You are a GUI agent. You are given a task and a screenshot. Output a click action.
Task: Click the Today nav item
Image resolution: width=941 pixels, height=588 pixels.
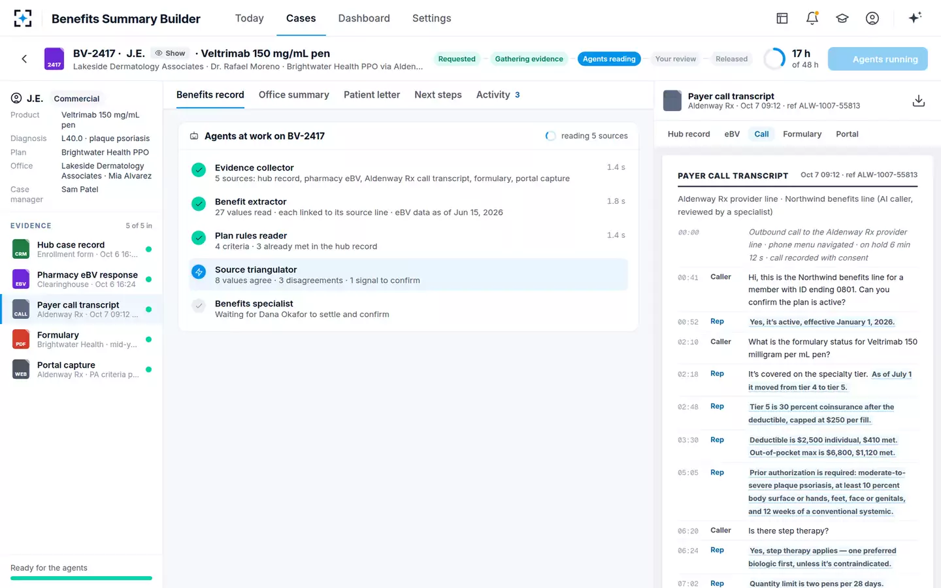click(x=250, y=18)
